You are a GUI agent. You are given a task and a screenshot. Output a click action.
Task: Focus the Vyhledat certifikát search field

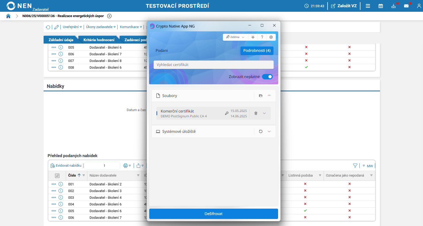pyautogui.click(x=214, y=65)
